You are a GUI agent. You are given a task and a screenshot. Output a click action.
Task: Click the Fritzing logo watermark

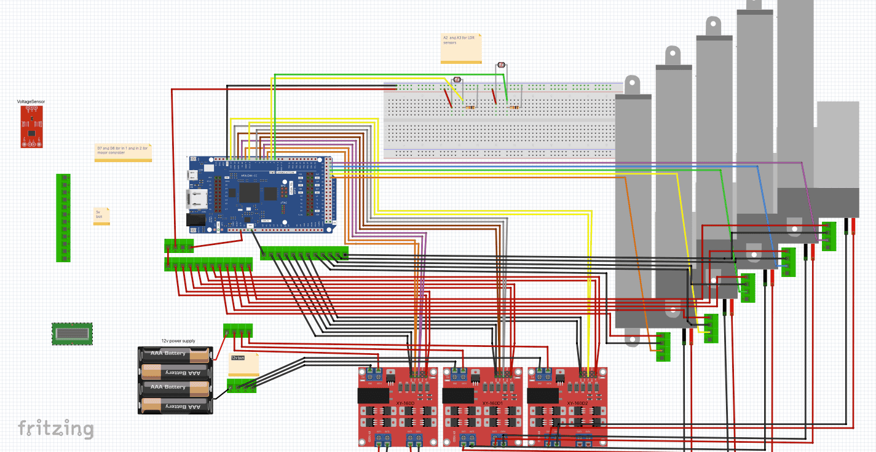coord(55,428)
